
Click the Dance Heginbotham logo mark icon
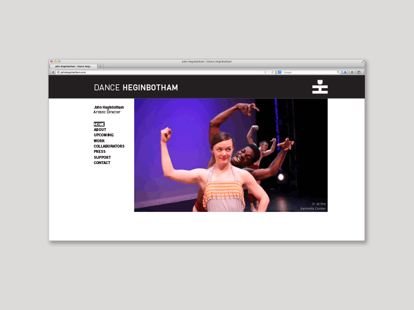pyautogui.click(x=320, y=87)
